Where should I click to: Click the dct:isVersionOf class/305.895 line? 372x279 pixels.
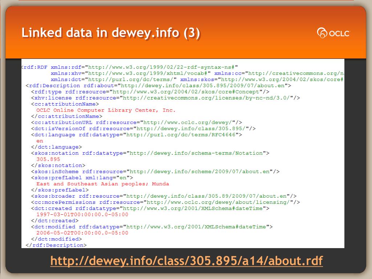[x=143, y=129]
